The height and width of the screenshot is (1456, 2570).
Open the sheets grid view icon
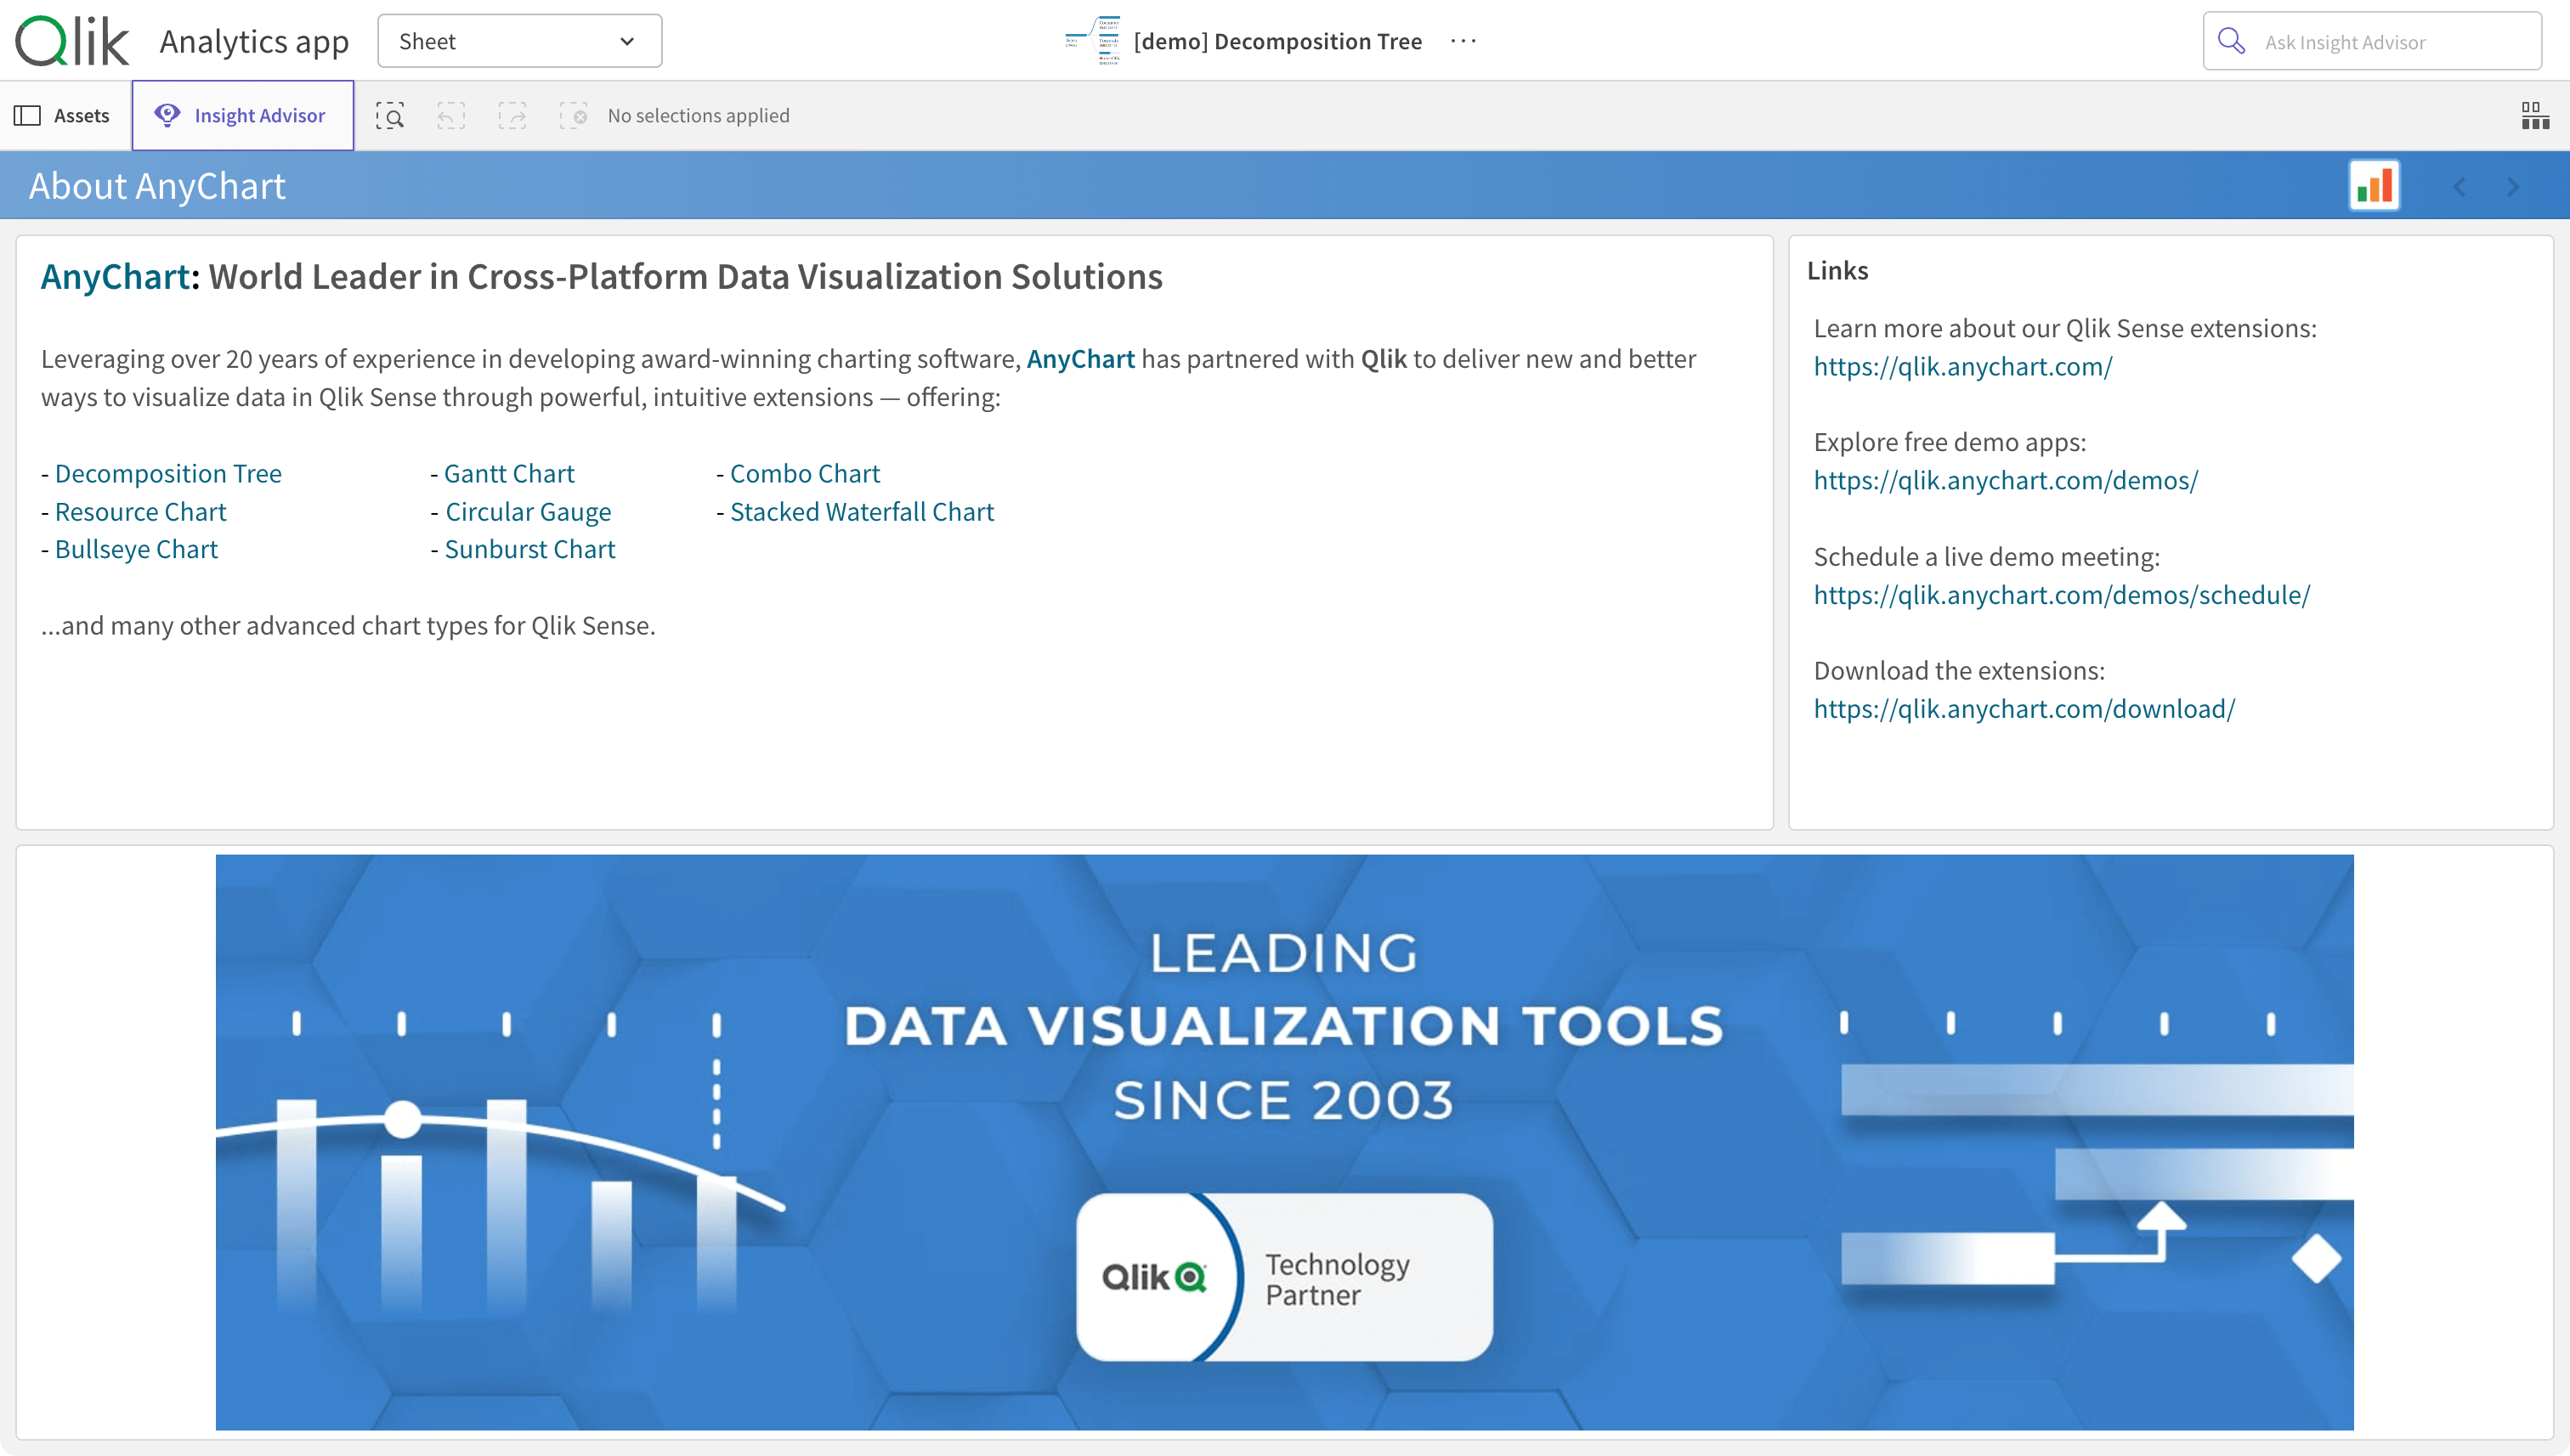tap(2534, 116)
